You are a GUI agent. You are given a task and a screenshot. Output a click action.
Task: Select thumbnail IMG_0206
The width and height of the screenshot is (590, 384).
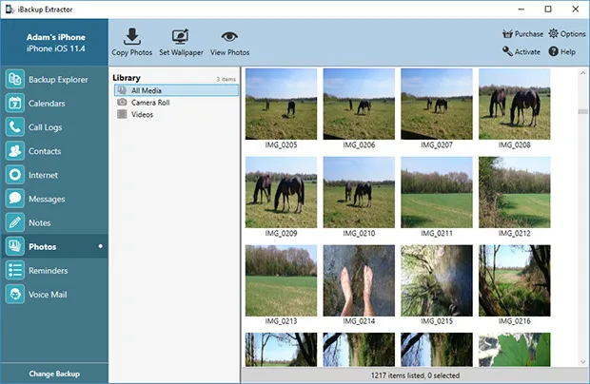coord(359,104)
